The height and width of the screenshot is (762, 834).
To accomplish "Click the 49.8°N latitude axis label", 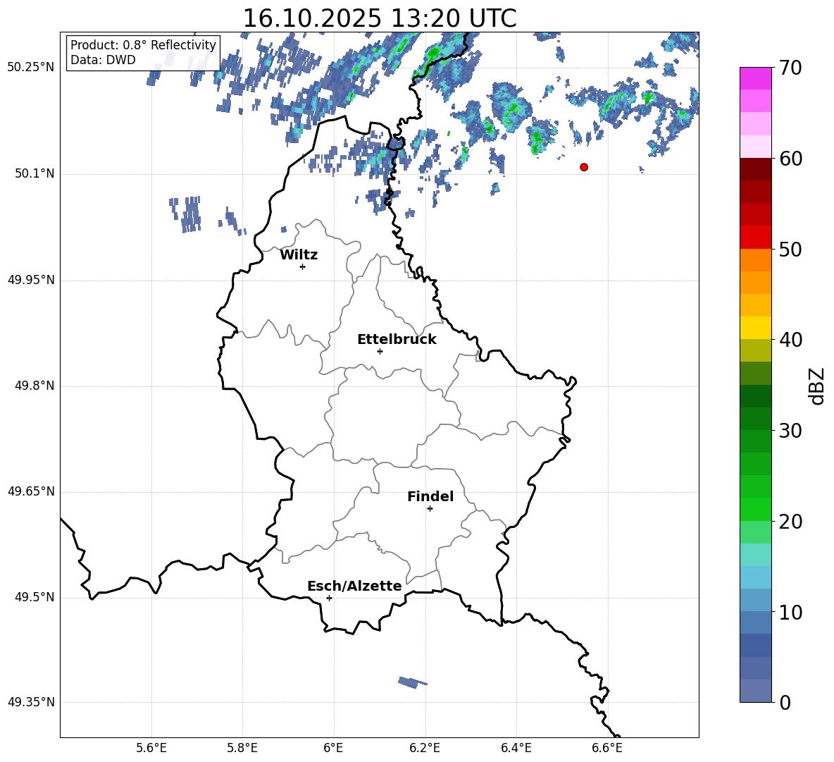I will click(35, 386).
